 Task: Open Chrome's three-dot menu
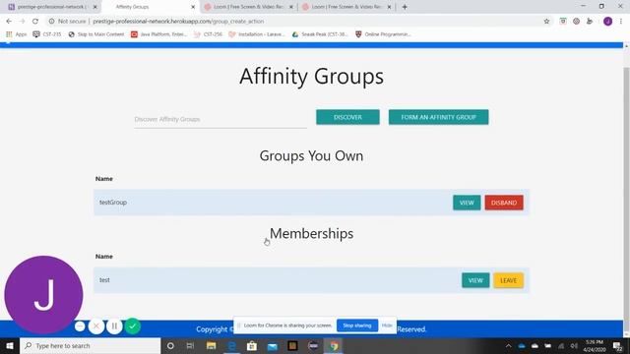tap(621, 22)
